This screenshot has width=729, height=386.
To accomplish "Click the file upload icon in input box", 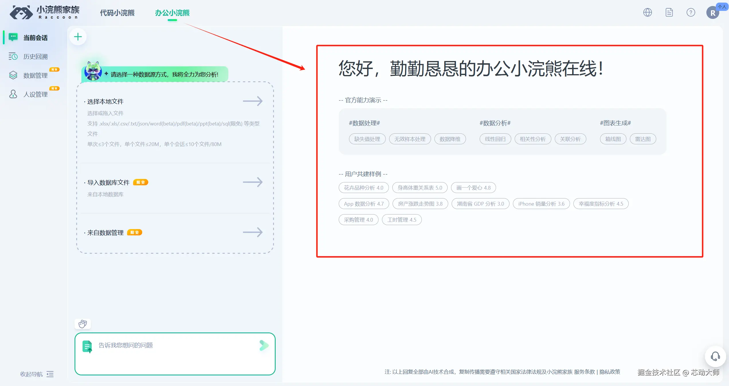I will coord(87,346).
